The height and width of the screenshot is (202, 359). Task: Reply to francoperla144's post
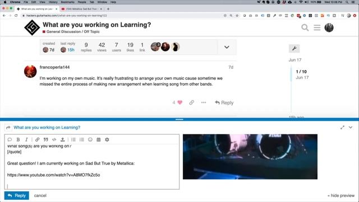[x=224, y=103]
